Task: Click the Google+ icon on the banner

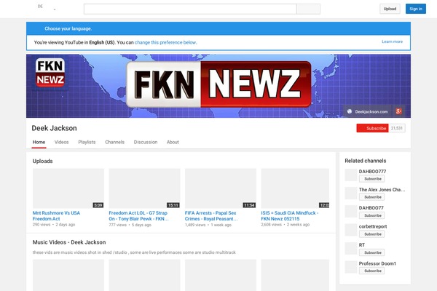Action: [x=398, y=111]
